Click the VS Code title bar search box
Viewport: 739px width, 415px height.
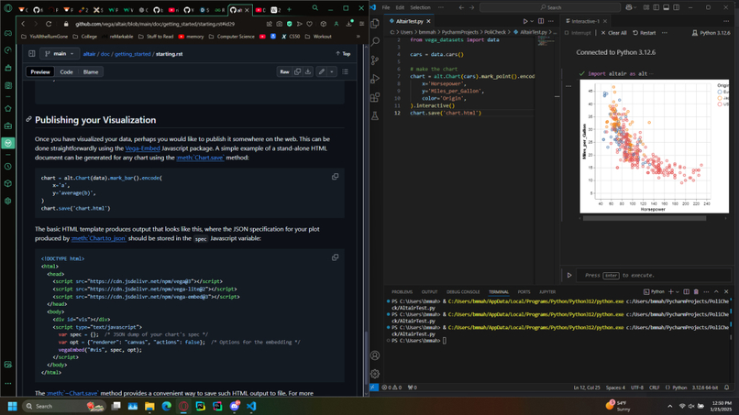(550, 7)
